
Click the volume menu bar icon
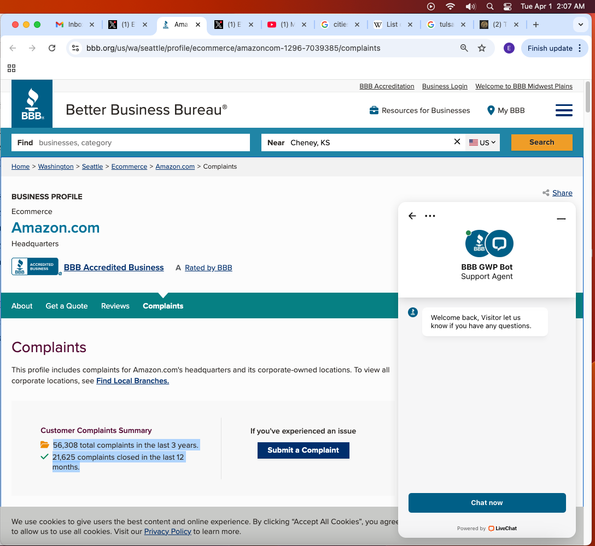click(470, 7)
